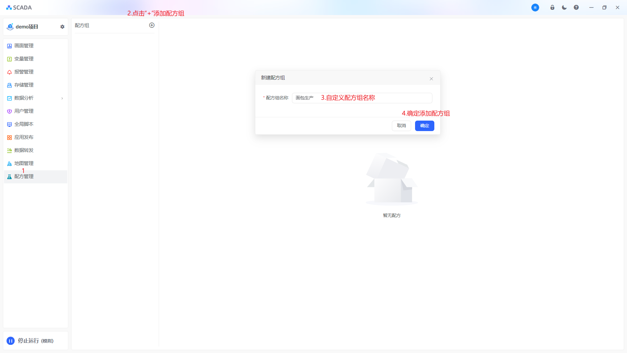Click the lock icon in the title bar
This screenshot has width=627, height=353.
tap(552, 8)
